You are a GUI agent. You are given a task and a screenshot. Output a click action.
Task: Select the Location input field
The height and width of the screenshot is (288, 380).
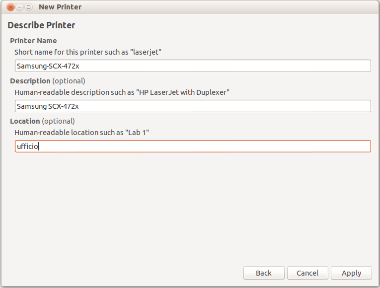pos(193,146)
